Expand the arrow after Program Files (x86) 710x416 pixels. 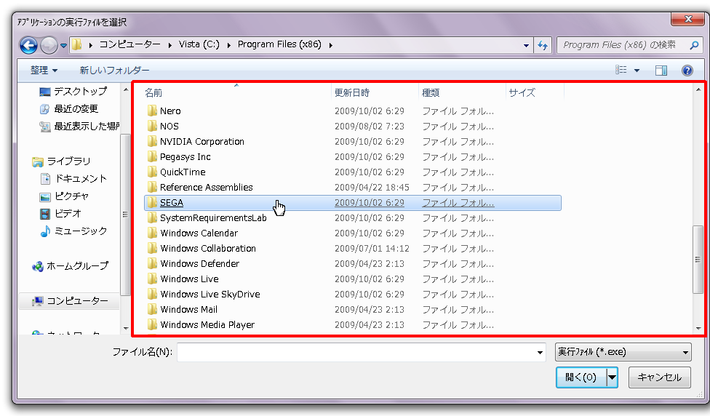pos(330,45)
